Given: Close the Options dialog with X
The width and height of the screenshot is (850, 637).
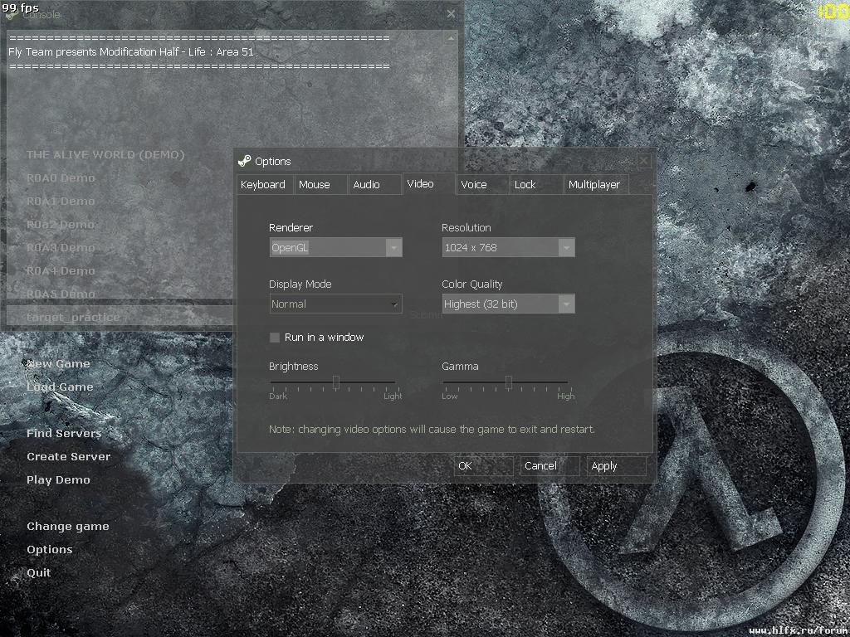Looking at the screenshot, I should point(643,161).
